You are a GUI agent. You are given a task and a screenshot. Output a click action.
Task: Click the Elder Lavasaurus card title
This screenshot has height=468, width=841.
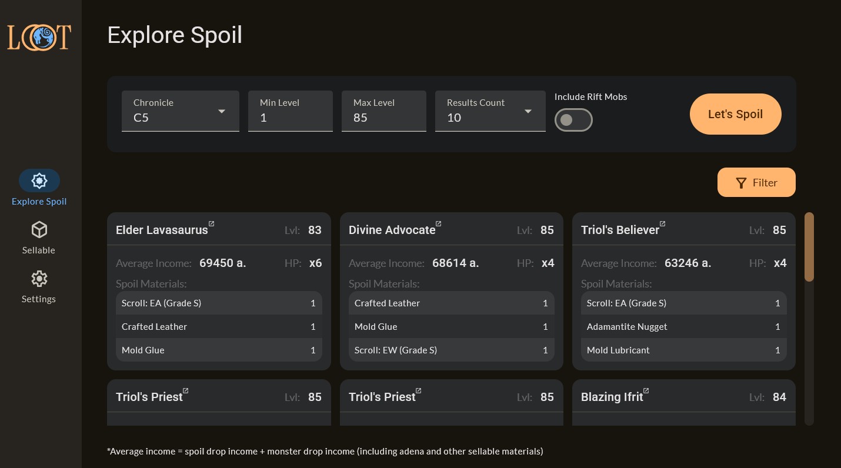click(162, 230)
